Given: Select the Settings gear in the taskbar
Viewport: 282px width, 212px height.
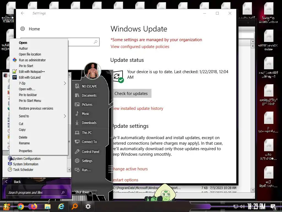Looking at the screenshot, I should [88, 206].
